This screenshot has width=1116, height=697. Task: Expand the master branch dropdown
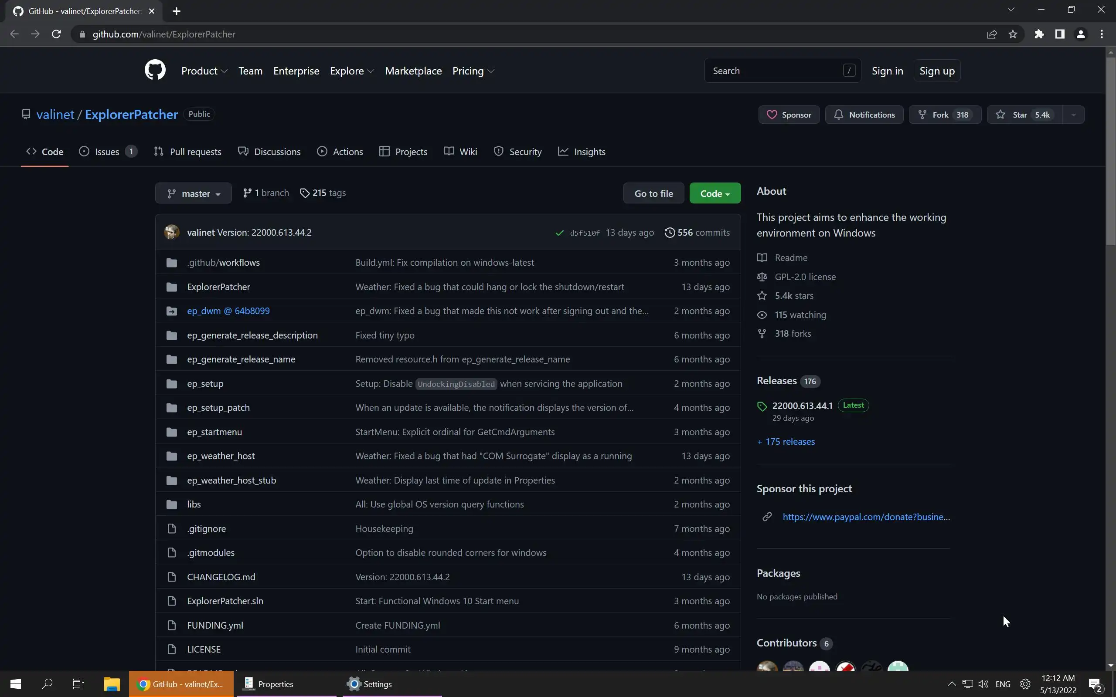[x=193, y=193]
